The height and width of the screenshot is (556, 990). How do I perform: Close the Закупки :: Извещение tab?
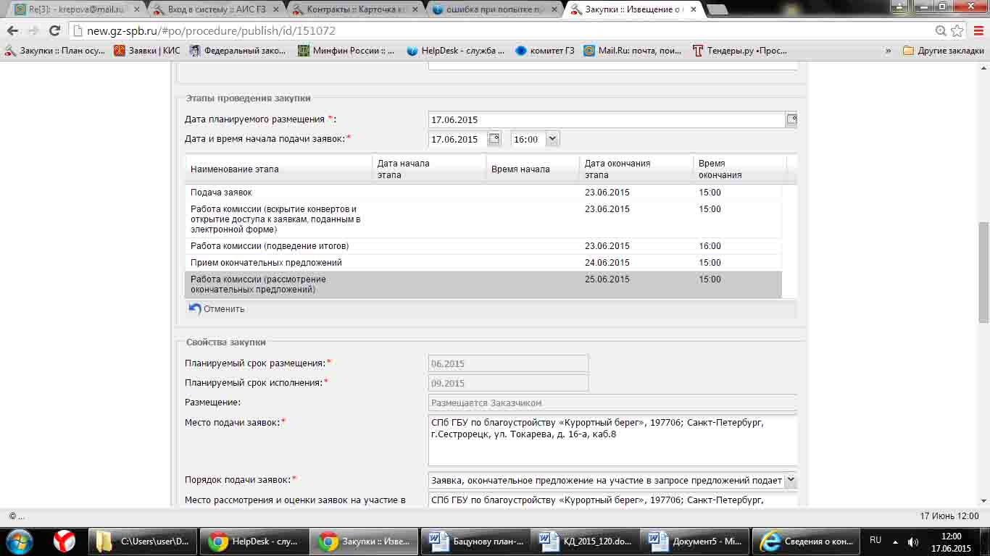(693, 9)
